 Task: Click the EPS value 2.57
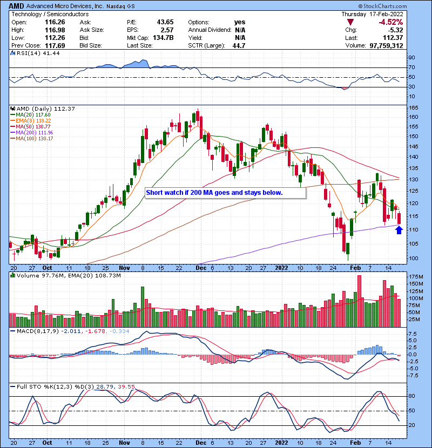[167, 30]
